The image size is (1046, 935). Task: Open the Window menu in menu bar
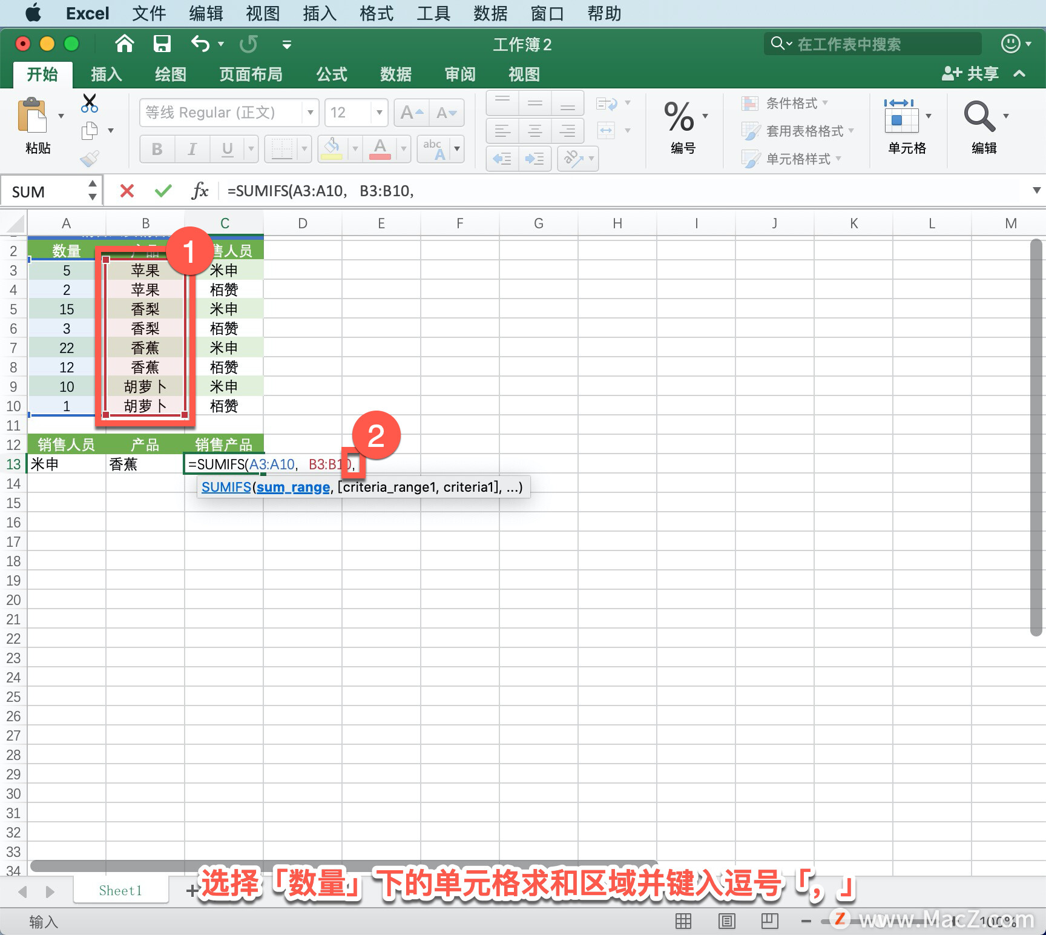point(547,13)
